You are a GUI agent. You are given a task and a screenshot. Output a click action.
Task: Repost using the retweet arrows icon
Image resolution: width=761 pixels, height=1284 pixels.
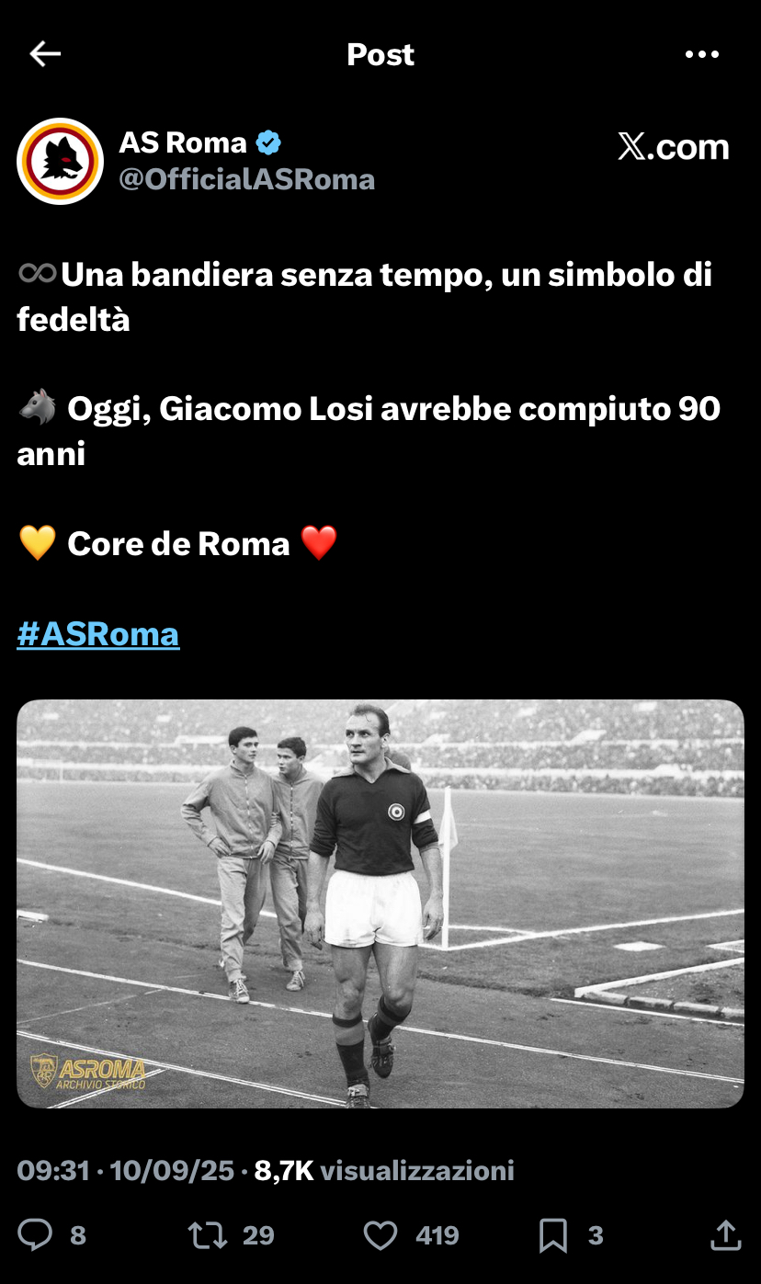(x=208, y=1234)
